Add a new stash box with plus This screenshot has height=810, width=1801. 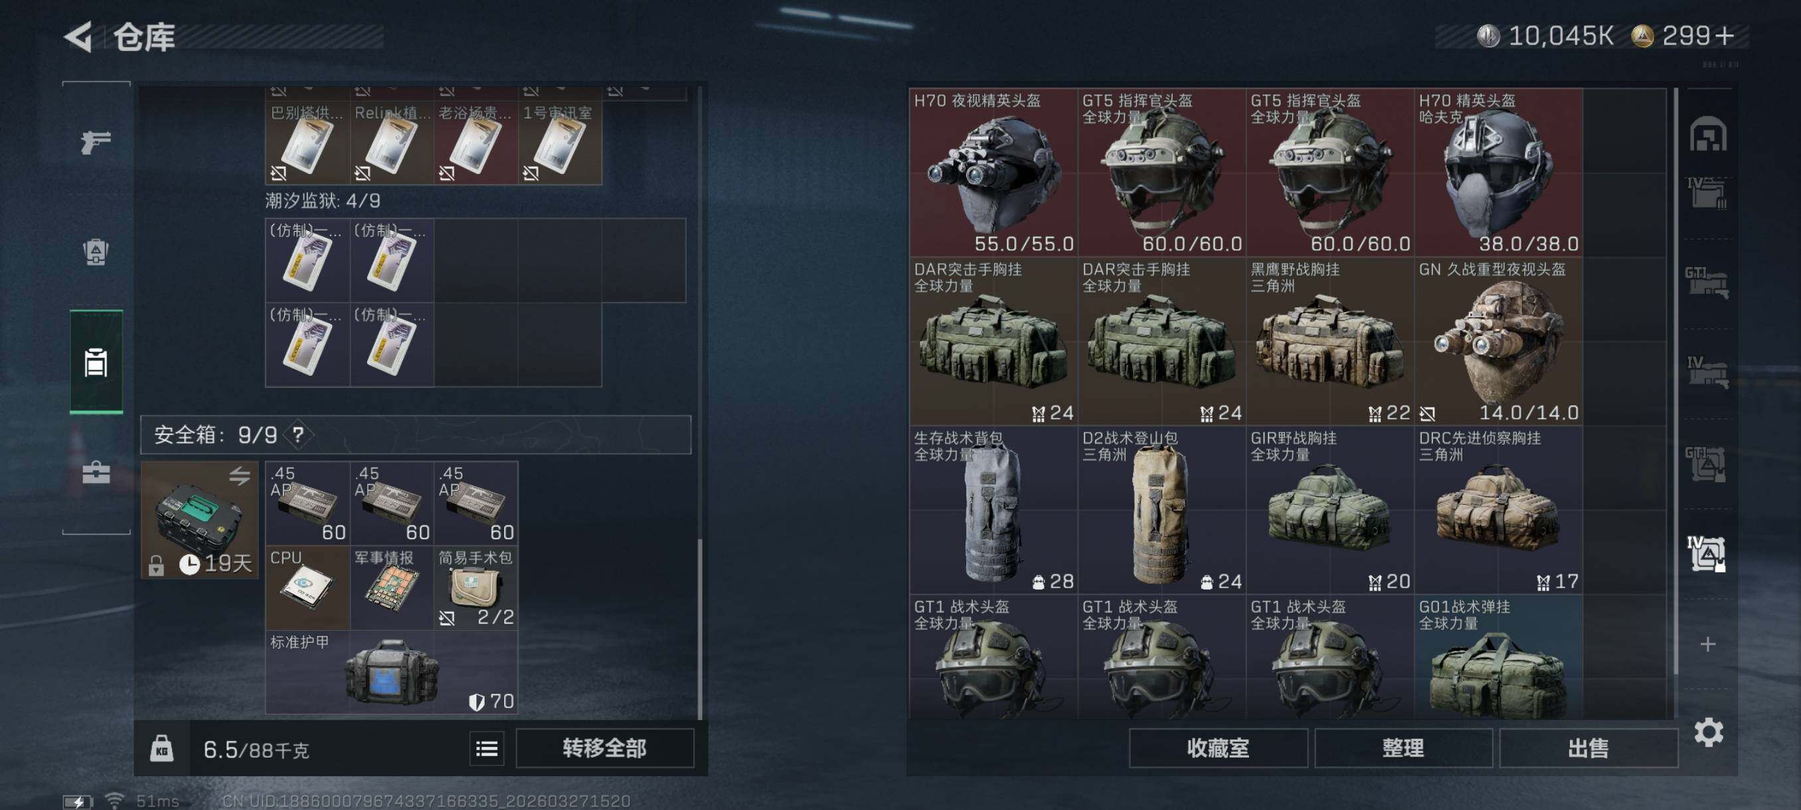coord(1707,643)
